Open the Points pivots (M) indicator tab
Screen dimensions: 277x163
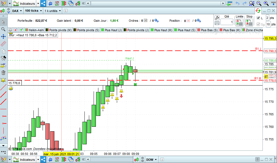click(x=59, y=30)
